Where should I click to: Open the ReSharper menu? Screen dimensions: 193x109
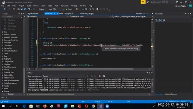tap(64, 6)
